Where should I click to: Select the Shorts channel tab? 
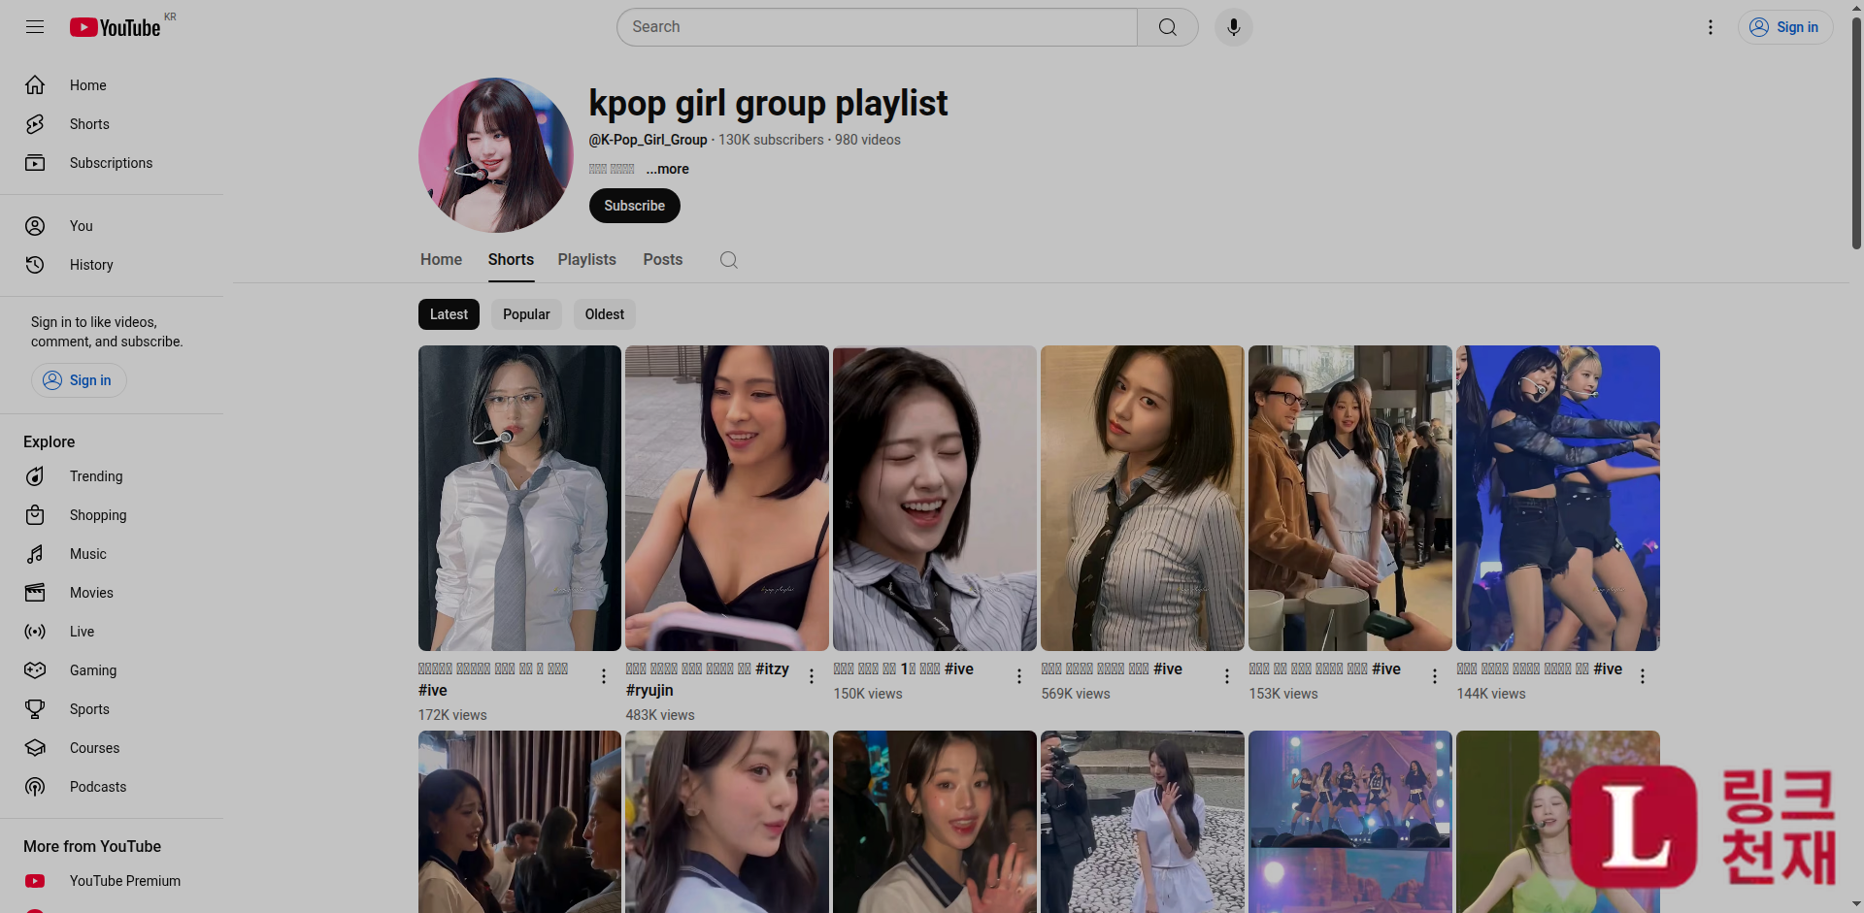(511, 260)
